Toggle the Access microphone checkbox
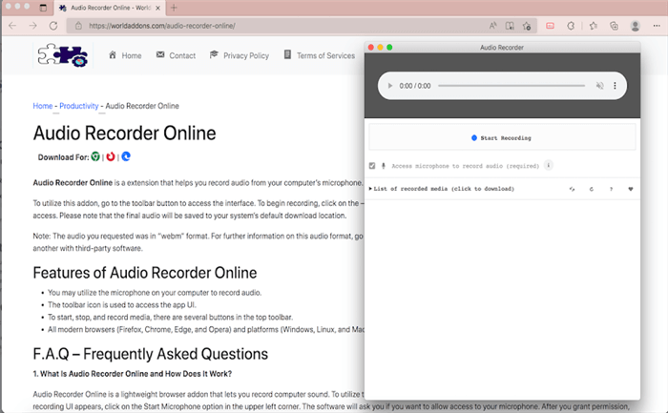The width and height of the screenshot is (668, 413). (x=372, y=166)
